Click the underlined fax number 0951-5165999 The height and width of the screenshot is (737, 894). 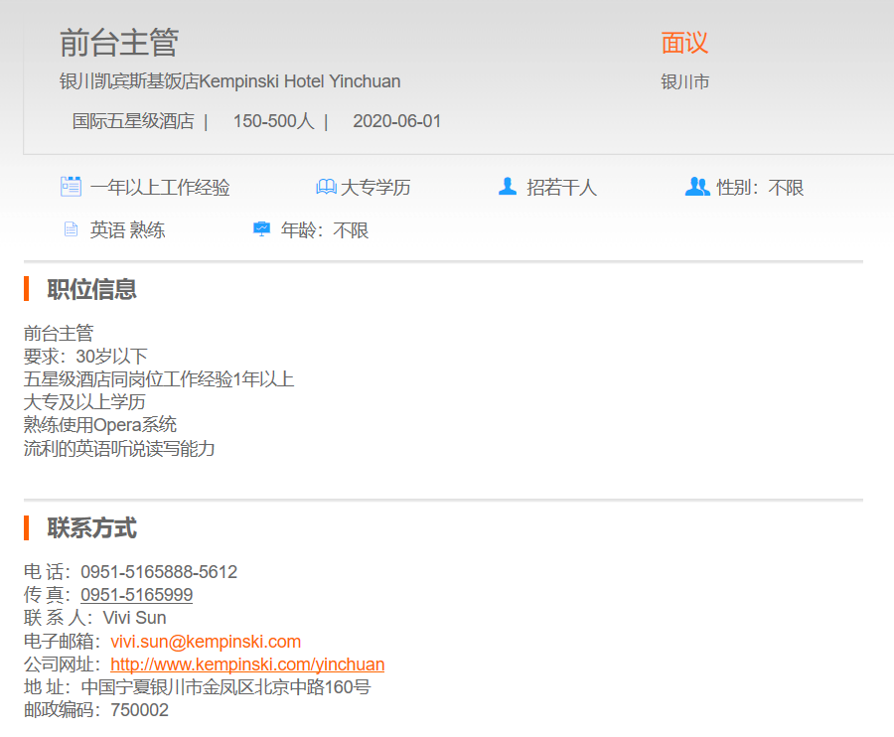[x=136, y=595]
